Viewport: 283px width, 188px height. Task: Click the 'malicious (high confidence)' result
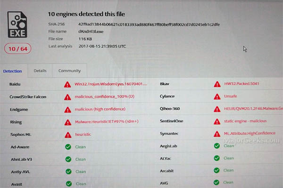[x=100, y=109]
